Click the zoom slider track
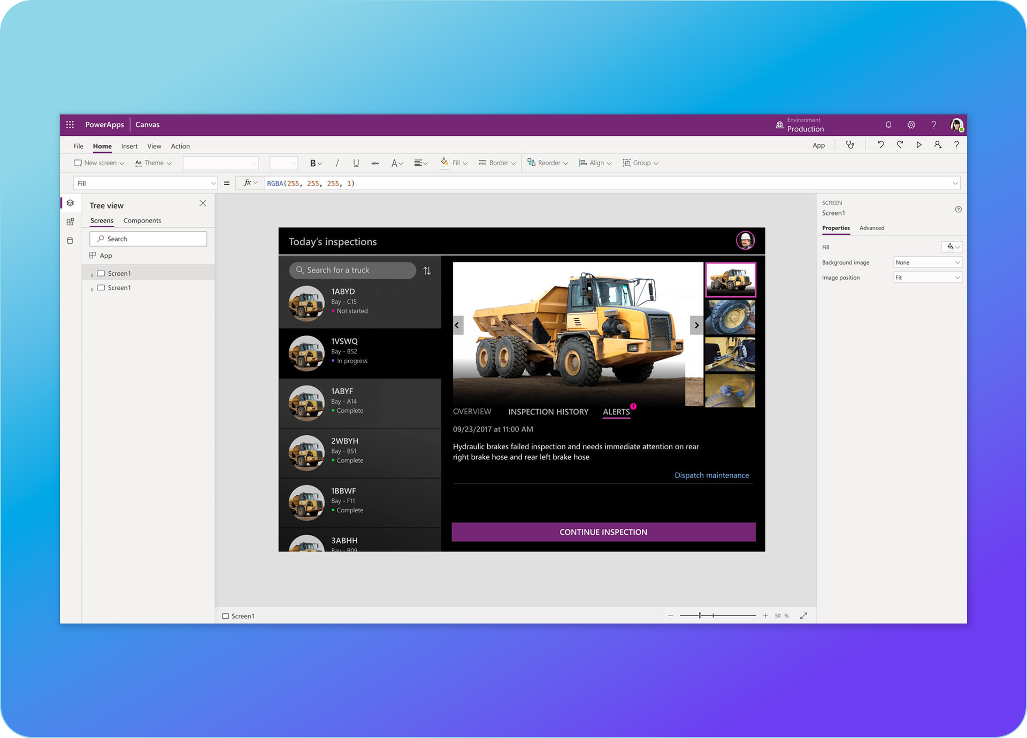This screenshot has height=738, width=1027. click(x=733, y=616)
